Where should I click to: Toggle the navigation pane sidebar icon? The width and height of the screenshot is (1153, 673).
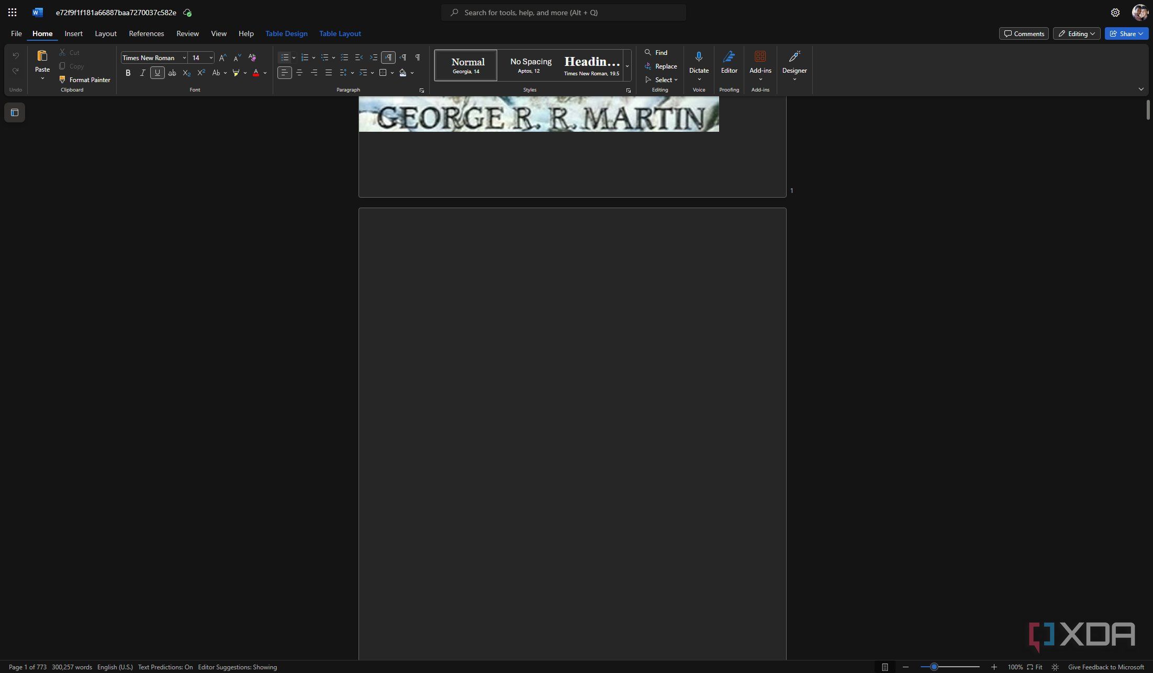coord(15,112)
